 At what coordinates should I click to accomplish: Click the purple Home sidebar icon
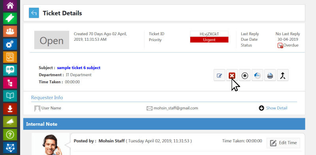pyautogui.click(x=10, y=5)
